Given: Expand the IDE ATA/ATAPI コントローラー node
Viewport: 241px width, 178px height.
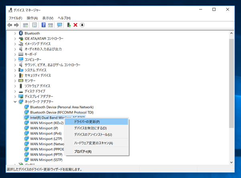Looking at the screenshot, I should [15, 38].
